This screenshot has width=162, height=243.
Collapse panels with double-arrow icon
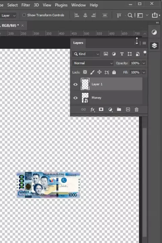point(157,23)
